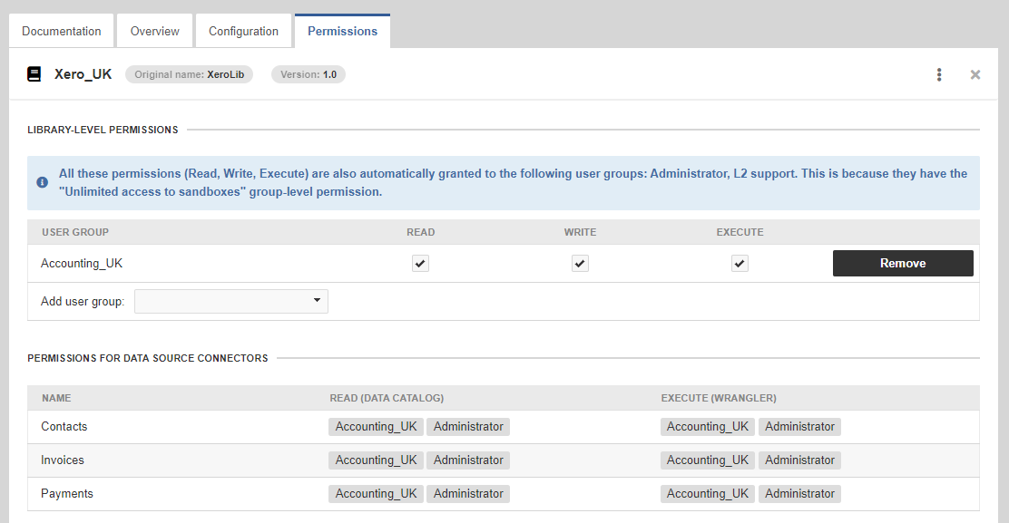Image resolution: width=1009 pixels, height=523 pixels.
Task: Click the Administrator badge in Payments wrangler column
Action: [x=799, y=493]
